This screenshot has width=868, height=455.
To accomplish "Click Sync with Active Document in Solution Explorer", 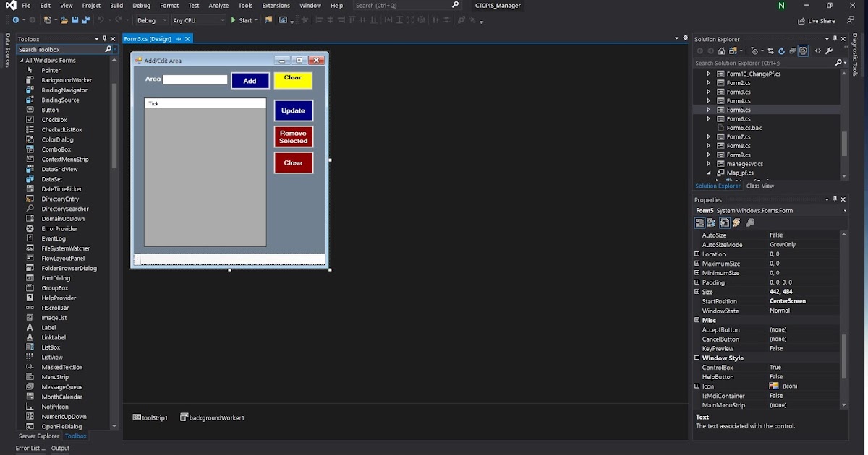I will click(x=771, y=51).
